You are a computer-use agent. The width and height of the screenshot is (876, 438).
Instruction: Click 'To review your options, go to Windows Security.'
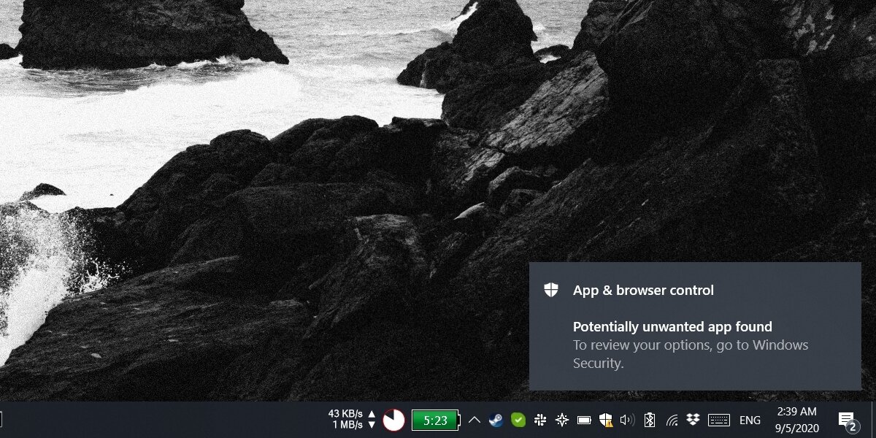click(x=691, y=354)
